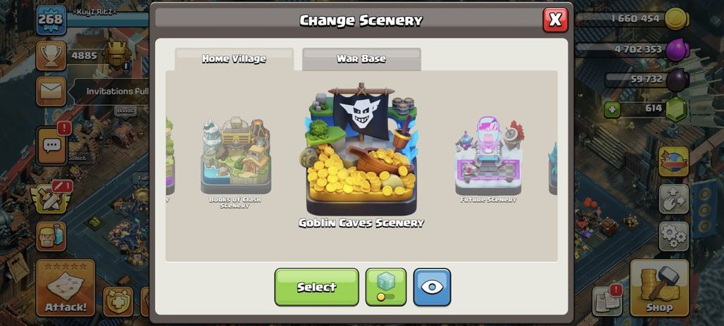This screenshot has width=724, height=326.
Task: Open the army barbarian and potion icon
Action: [x=51, y=237]
